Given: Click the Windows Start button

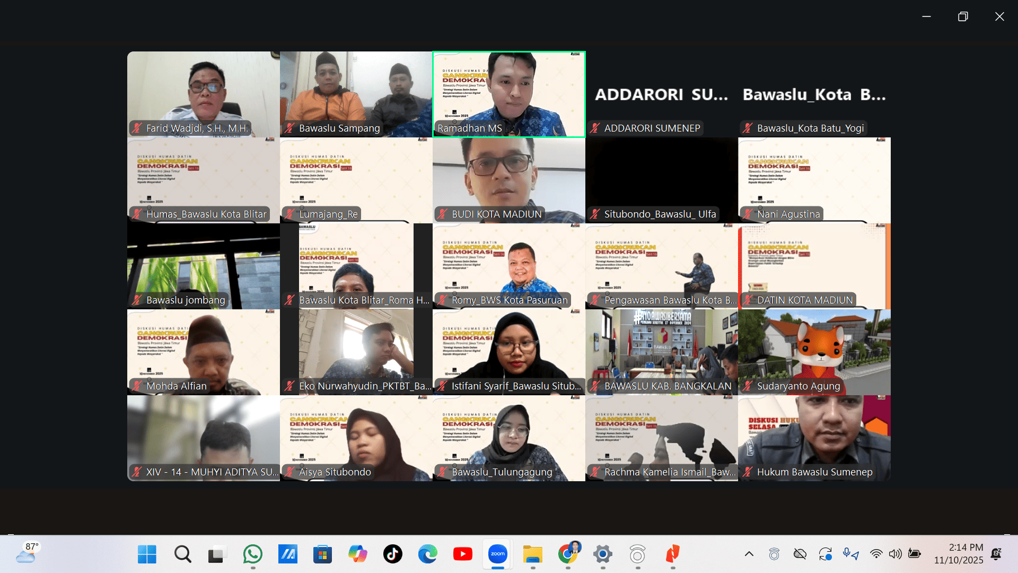Looking at the screenshot, I should tap(147, 554).
